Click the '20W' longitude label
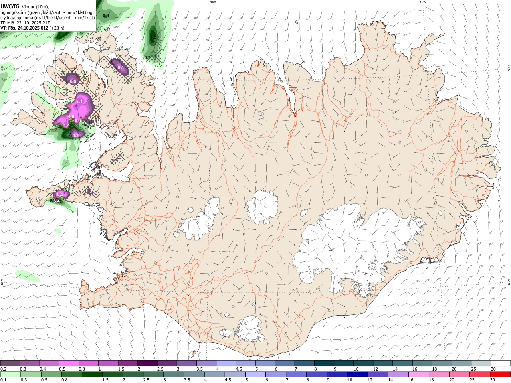511x383 pixels. (212, 2)
